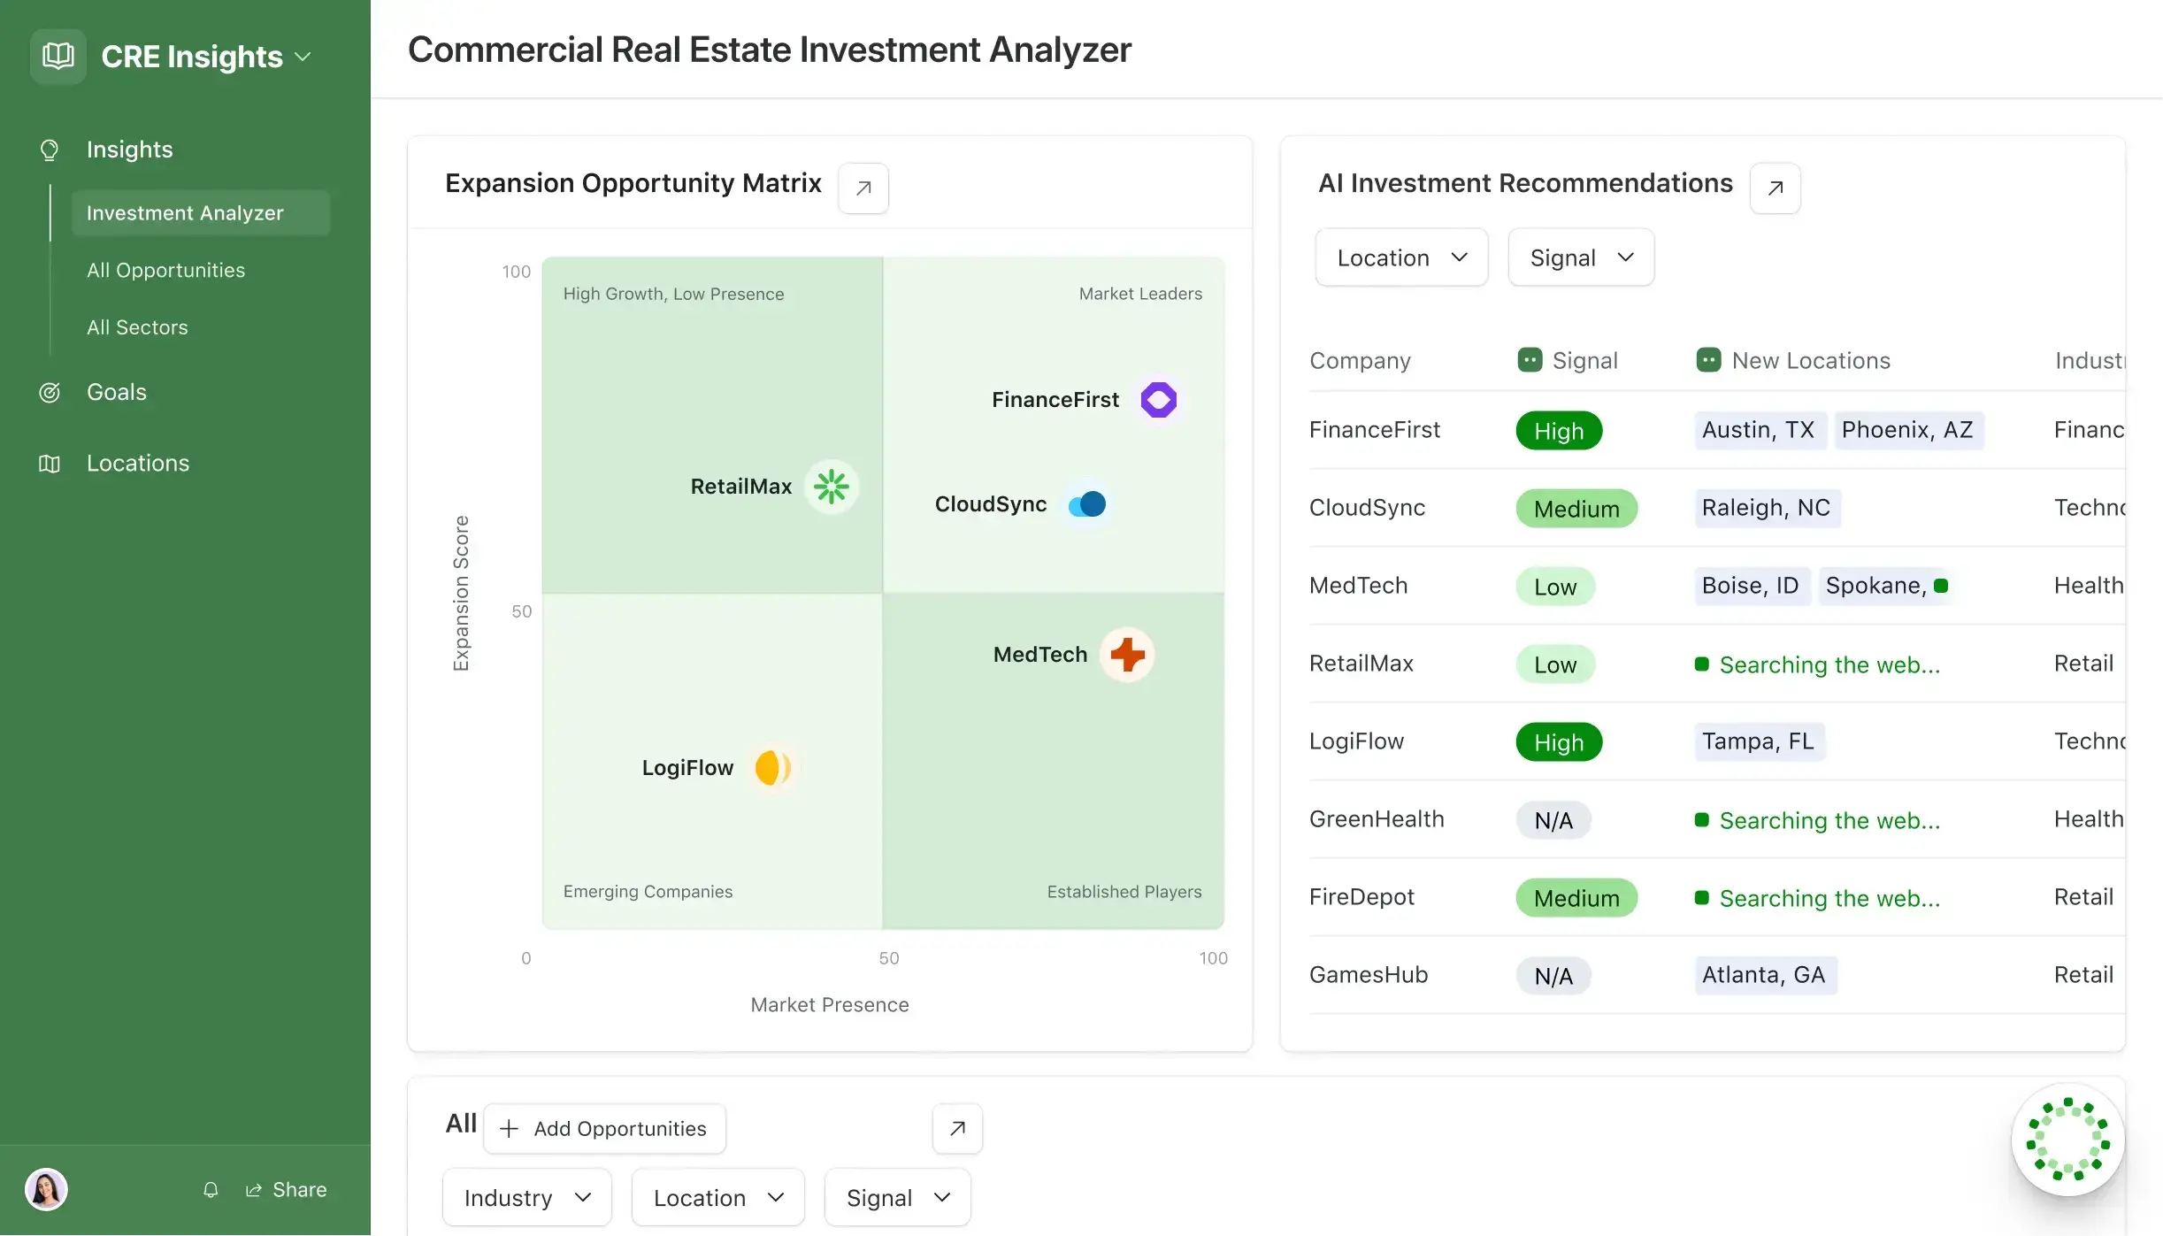Screen dimensions: 2163x1236
Task: Click the user avatar photo
Action: pyautogui.click(x=46, y=1189)
